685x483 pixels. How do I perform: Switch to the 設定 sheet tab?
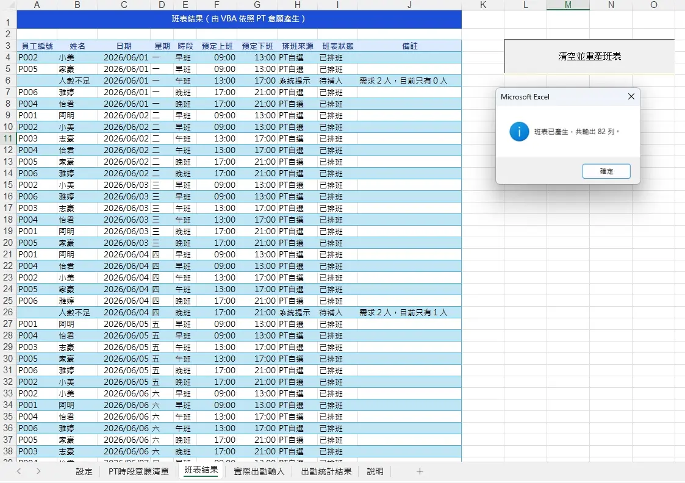pyautogui.click(x=84, y=471)
